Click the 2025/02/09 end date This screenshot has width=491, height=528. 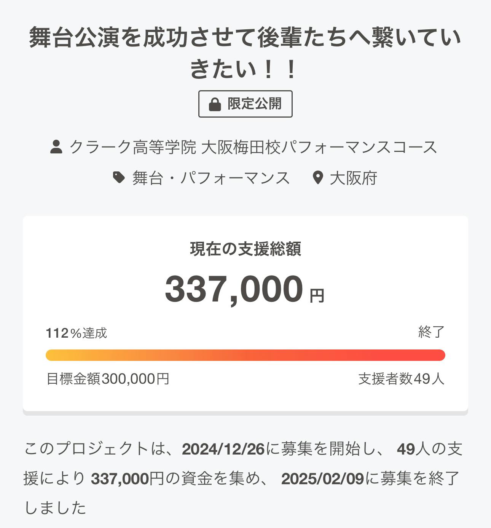click(323, 479)
